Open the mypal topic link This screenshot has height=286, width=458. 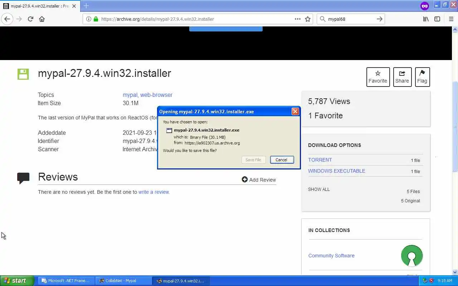pyautogui.click(x=130, y=95)
